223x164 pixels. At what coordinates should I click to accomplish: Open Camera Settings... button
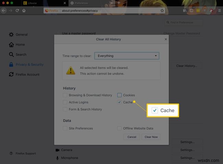click(x=187, y=150)
